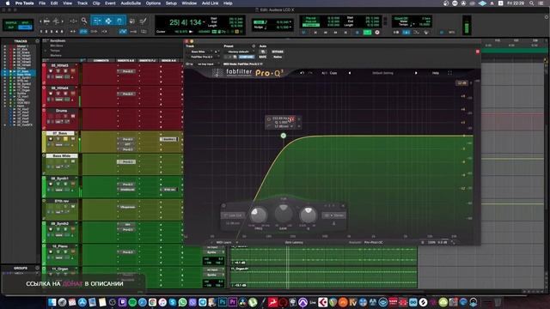Adjust the GAIN knob

pyautogui.click(x=284, y=214)
